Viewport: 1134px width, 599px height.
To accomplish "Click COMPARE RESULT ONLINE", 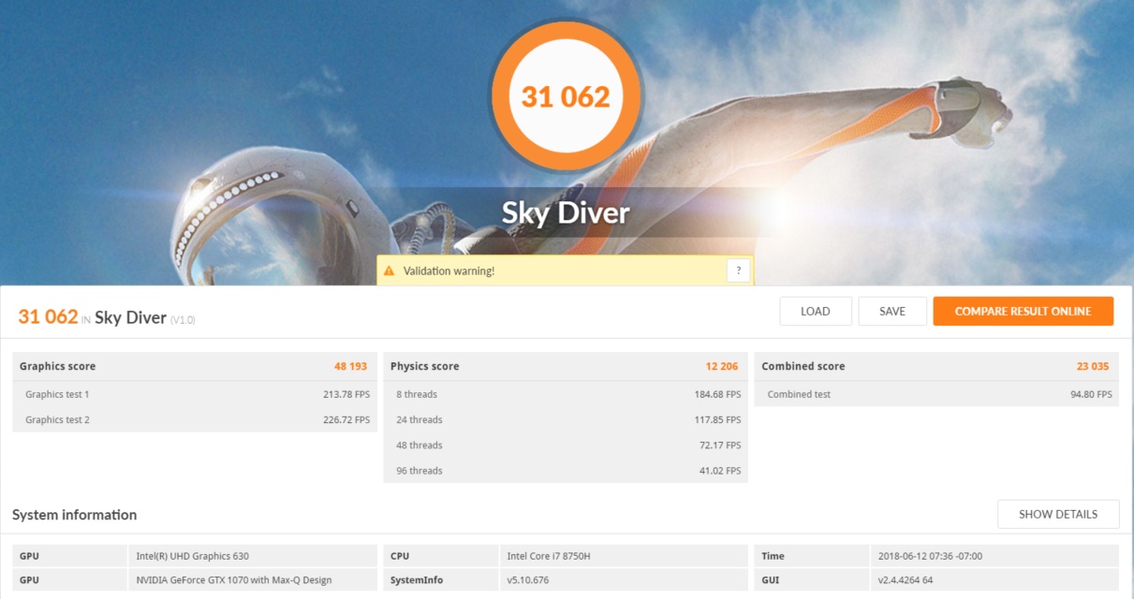I will coord(1023,312).
